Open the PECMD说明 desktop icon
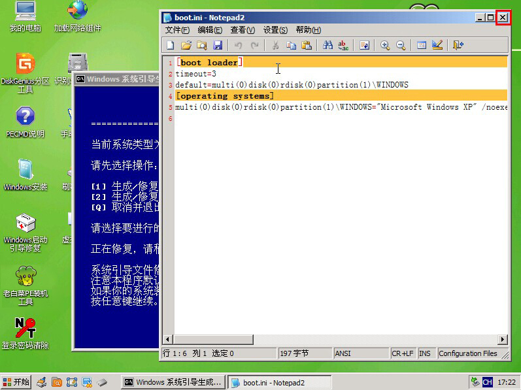The height and width of the screenshot is (390, 521). (x=25, y=122)
